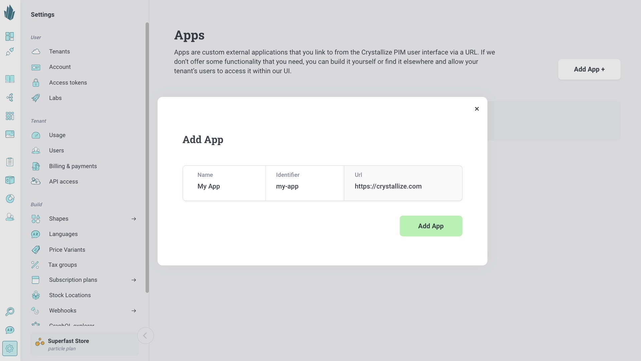Select the Users icon under Tenant section

pos(36,150)
